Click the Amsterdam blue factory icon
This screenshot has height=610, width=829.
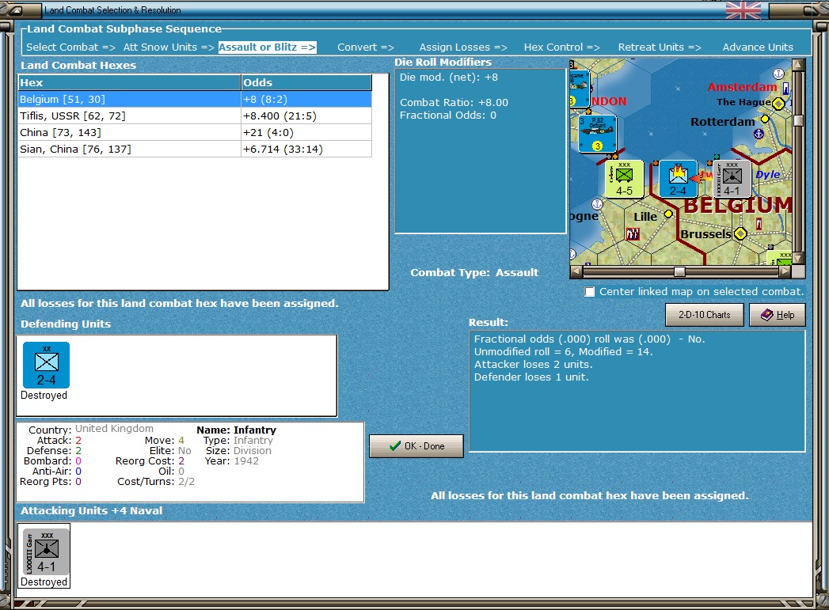pyautogui.click(x=785, y=88)
